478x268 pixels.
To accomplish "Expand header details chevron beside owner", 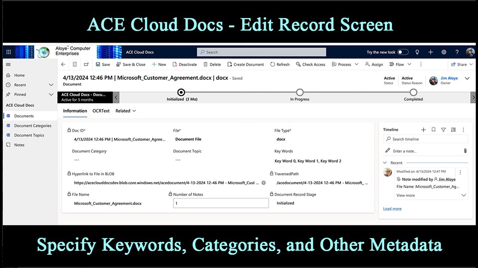I will (x=467, y=78).
